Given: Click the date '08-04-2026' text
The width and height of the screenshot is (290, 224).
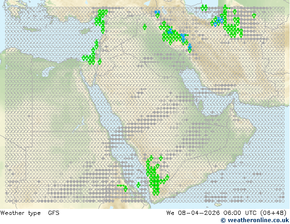Looking at the screenshot, I should (x=199, y=213).
